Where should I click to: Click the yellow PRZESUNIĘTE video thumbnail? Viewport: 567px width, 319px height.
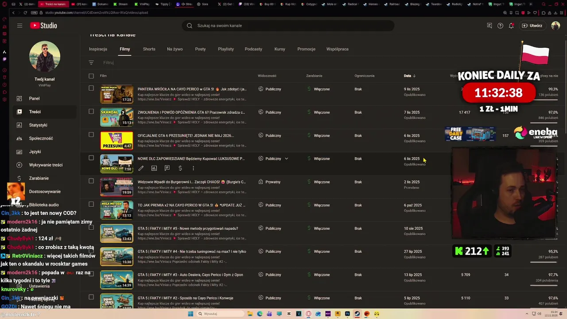coord(117,140)
